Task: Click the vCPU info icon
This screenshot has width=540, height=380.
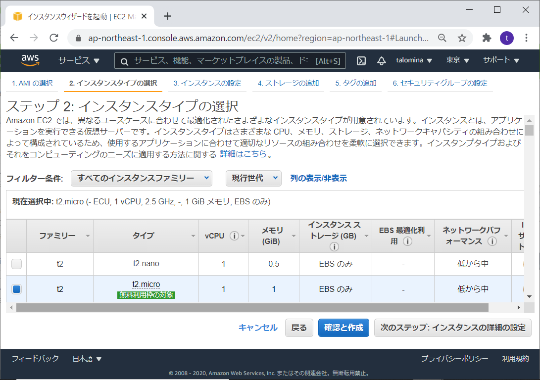Action: click(234, 236)
